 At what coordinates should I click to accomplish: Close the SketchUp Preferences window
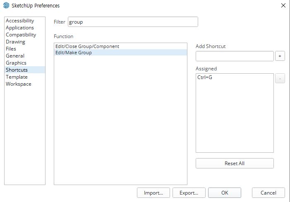283,5
